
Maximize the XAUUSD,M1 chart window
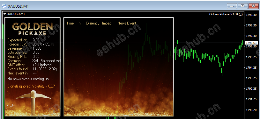(242, 6)
